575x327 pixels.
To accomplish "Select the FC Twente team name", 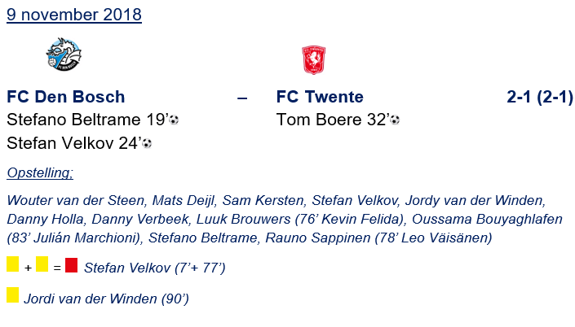I will pyautogui.click(x=320, y=97).
